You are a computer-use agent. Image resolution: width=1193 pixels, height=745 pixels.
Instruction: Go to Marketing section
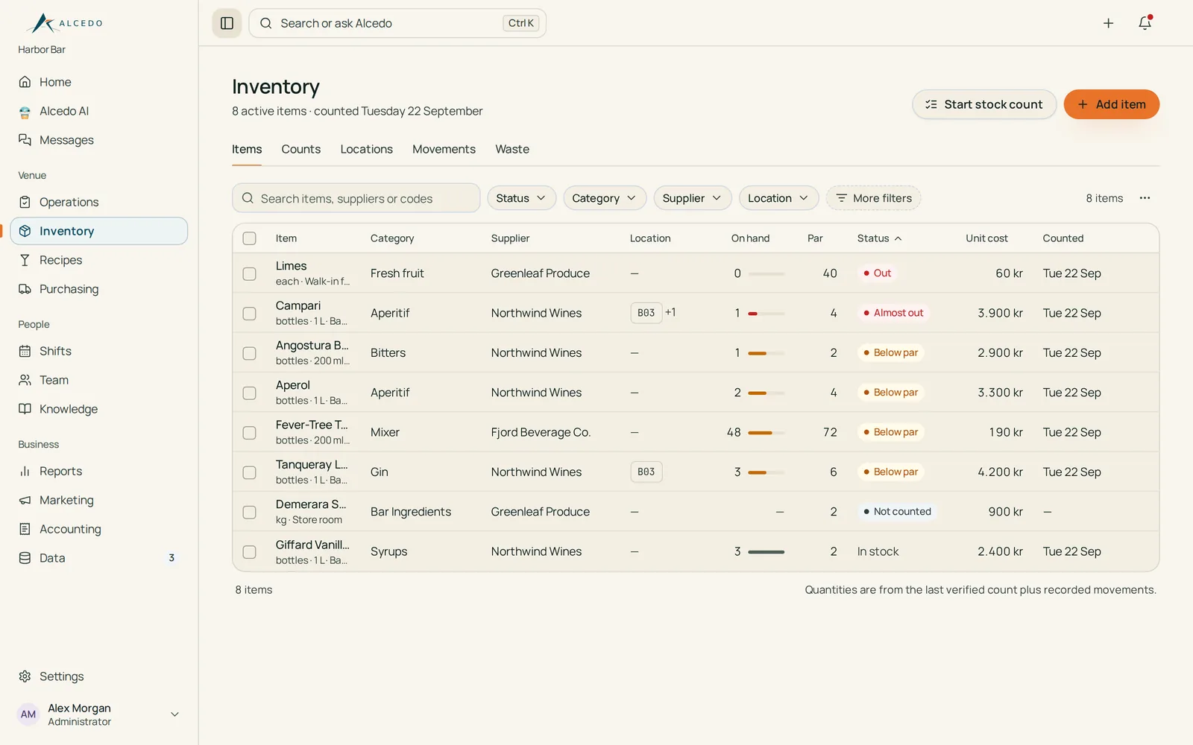[x=99, y=500]
